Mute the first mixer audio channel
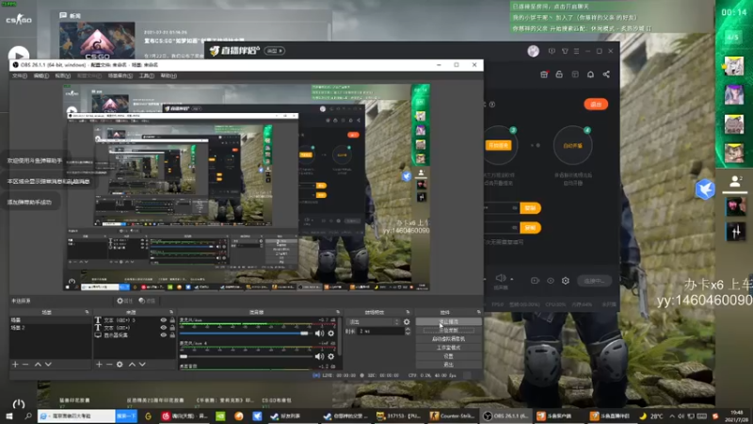Image resolution: width=753 pixels, height=424 pixels. click(x=319, y=334)
